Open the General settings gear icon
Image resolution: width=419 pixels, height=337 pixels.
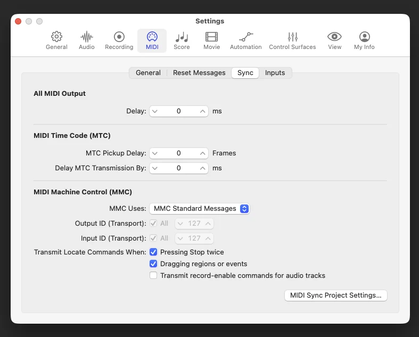pyautogui.click(x=56, y=37)
